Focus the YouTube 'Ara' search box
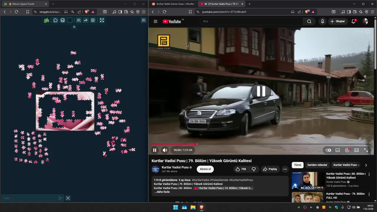The image size is (377, 212). [252, 21]
